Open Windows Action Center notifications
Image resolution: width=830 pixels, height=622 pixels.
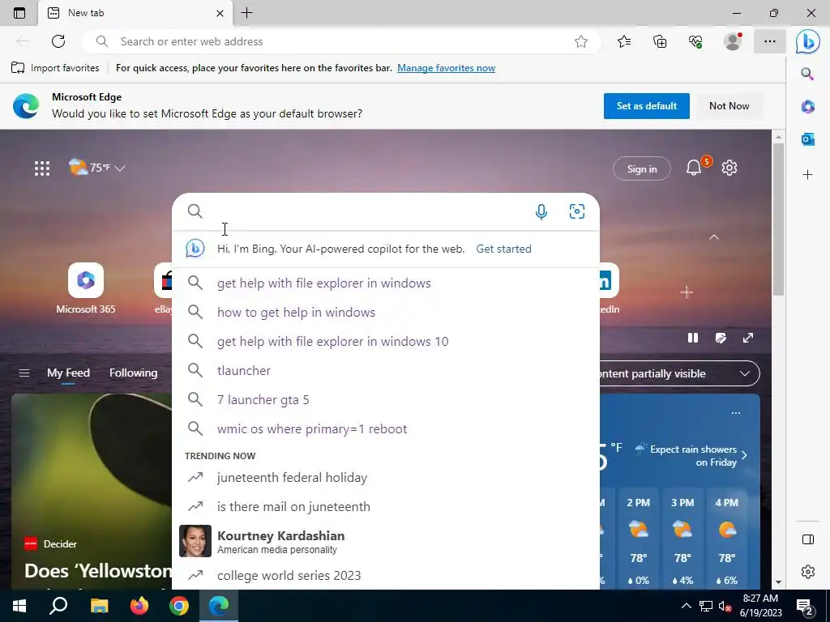[805, 607]
